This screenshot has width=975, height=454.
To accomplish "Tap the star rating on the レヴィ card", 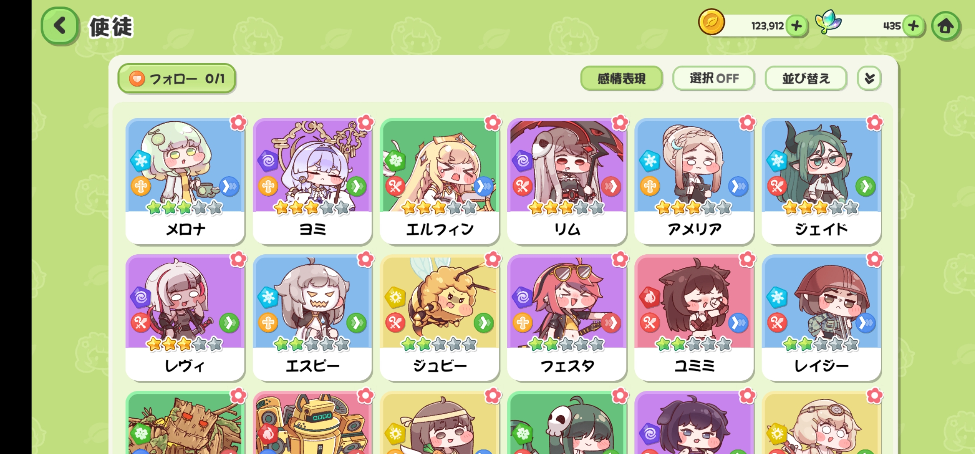I will coord(185,344).
